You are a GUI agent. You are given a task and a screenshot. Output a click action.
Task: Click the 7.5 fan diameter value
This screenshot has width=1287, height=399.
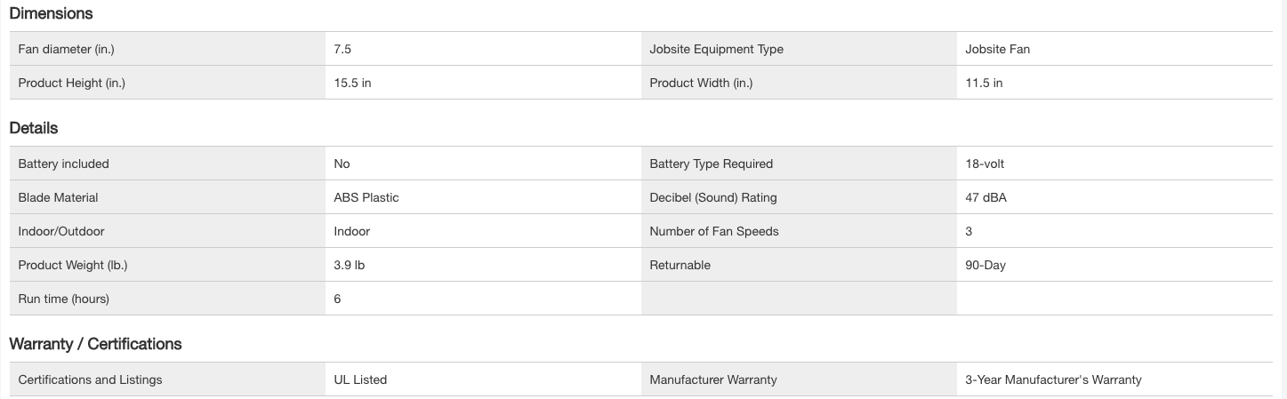point(342,50)
